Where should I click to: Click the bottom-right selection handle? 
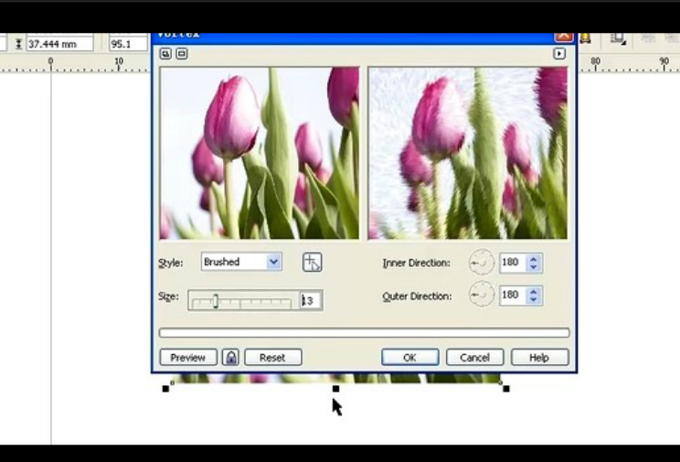pyautogui.click(x=506, y=389)
